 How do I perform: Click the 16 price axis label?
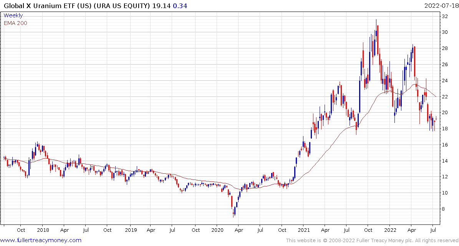coord(445,145)
